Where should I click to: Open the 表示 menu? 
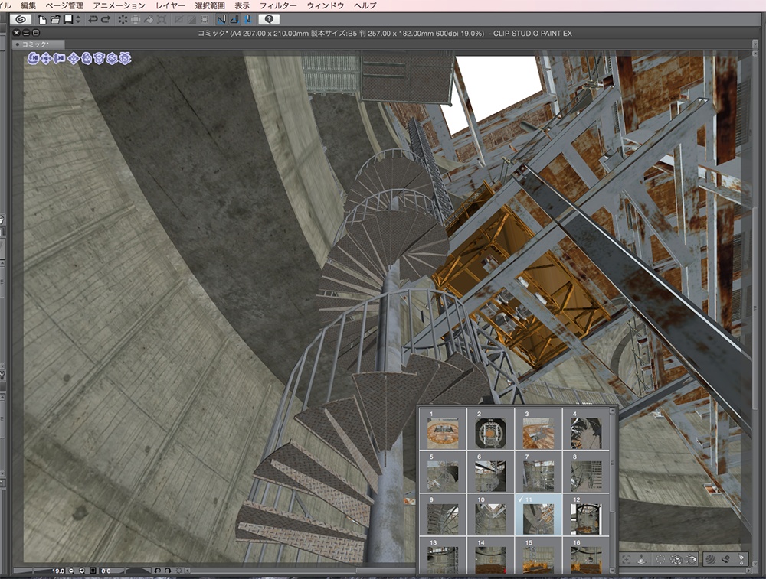pos(242,6)
